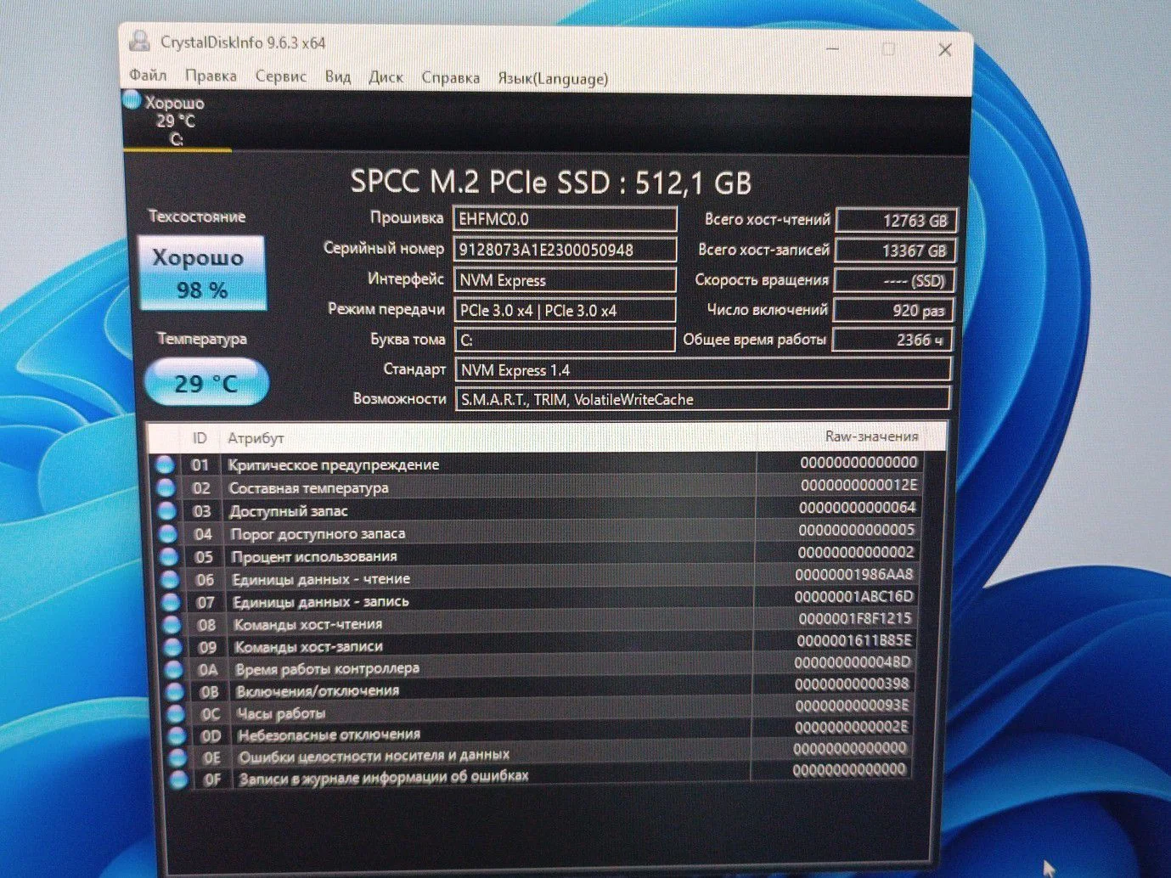Click status icon of Команды хост-чтения row
The image size is (1171, 878).
pos(172,625)
